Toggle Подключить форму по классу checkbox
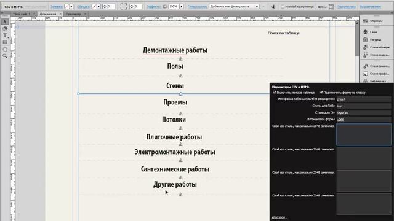The width and height of the screenshot is (394, 221). click(x=321, y=93)
